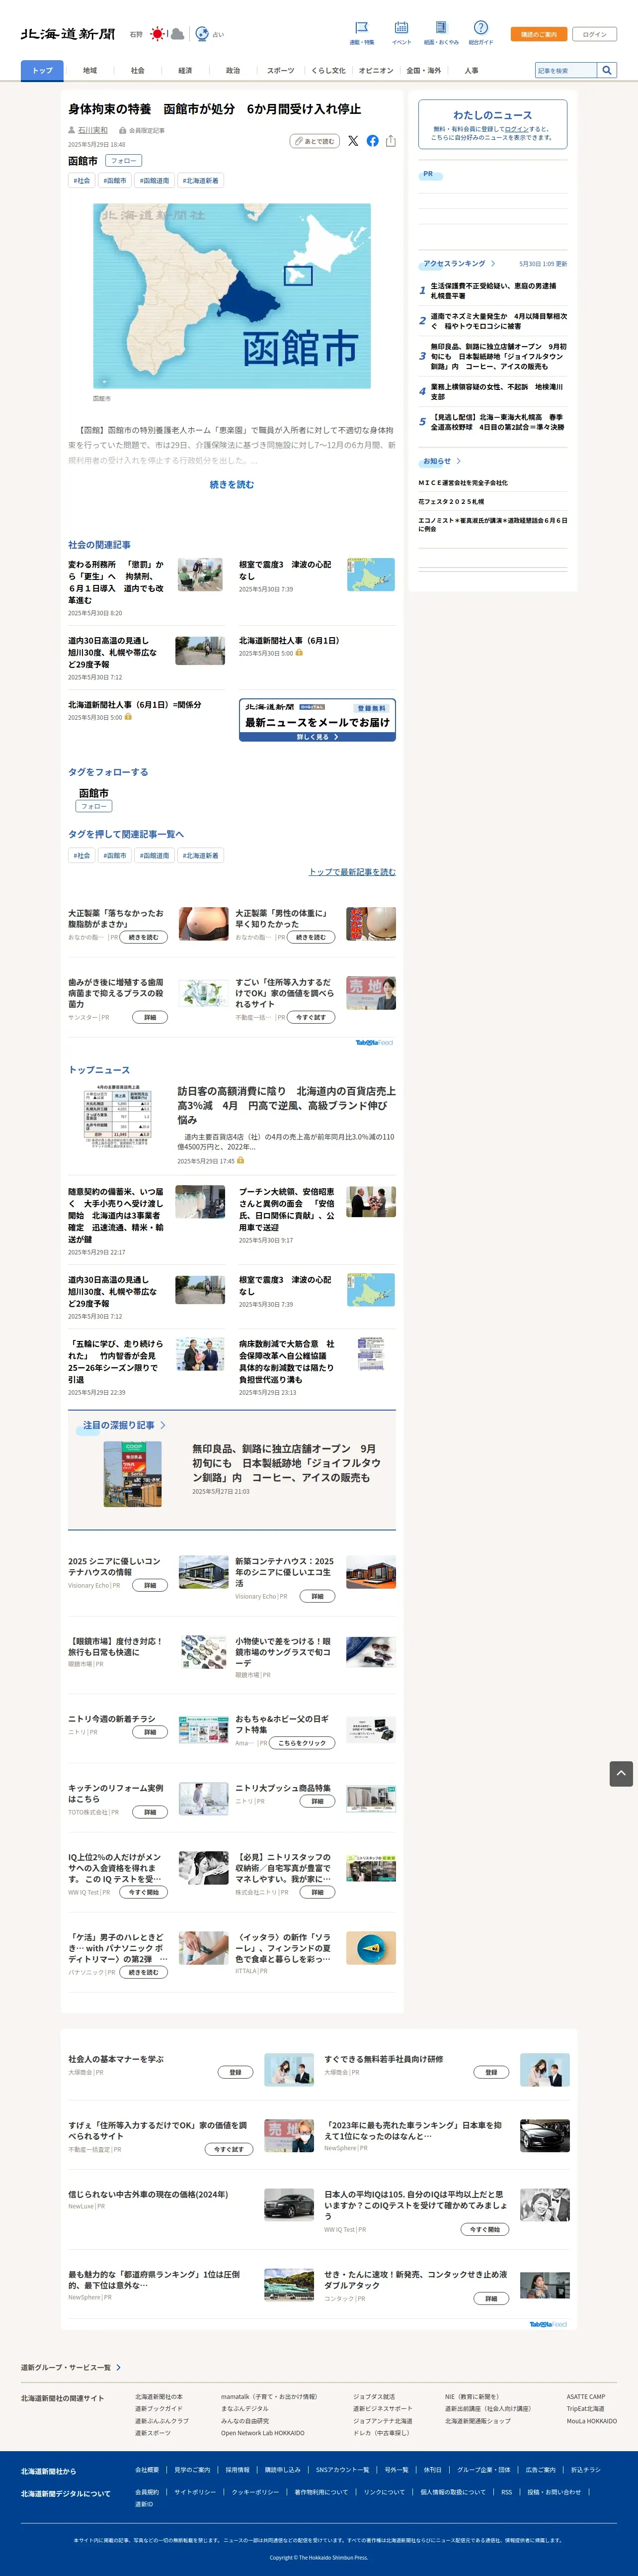Open the Ishikari weather sun icon

click(157, 34)
